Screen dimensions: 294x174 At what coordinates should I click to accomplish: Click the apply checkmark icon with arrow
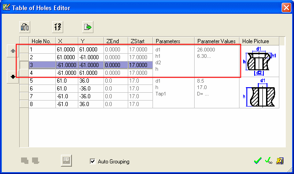(269, 161)
